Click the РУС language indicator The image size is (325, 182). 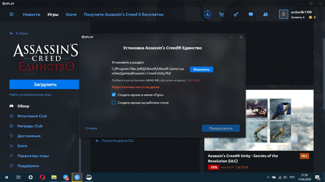[x=292, y=177]
